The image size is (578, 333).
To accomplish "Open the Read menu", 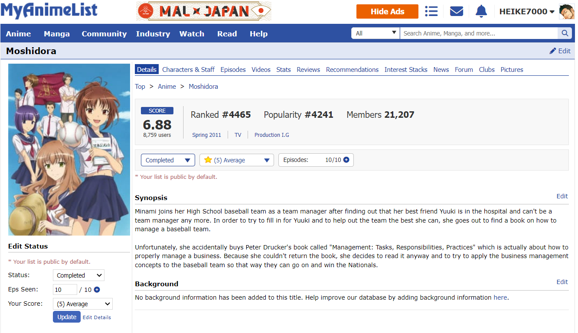I will [x=227, y=34].
